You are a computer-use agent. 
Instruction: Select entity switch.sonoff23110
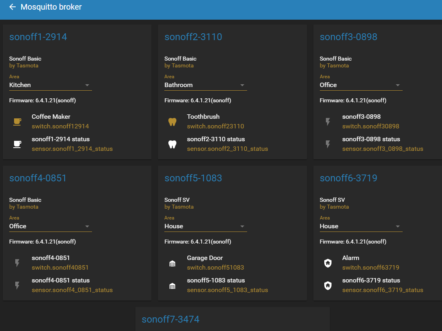(x=215, y=126)
